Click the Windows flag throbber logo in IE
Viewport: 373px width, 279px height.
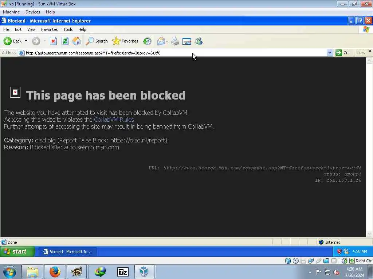click(x=366, y=29)
